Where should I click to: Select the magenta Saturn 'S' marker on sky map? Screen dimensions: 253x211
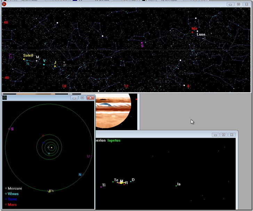click(142, 43)
